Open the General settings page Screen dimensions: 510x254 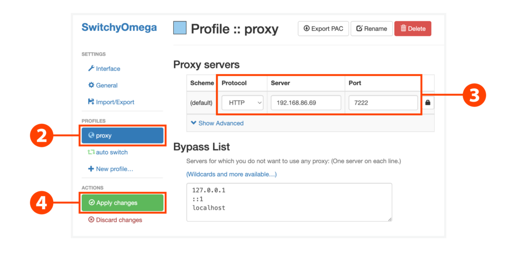107,85
